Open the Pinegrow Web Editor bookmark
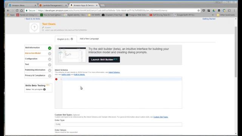This screenshot has width=242, height=136. click(136, 15)
